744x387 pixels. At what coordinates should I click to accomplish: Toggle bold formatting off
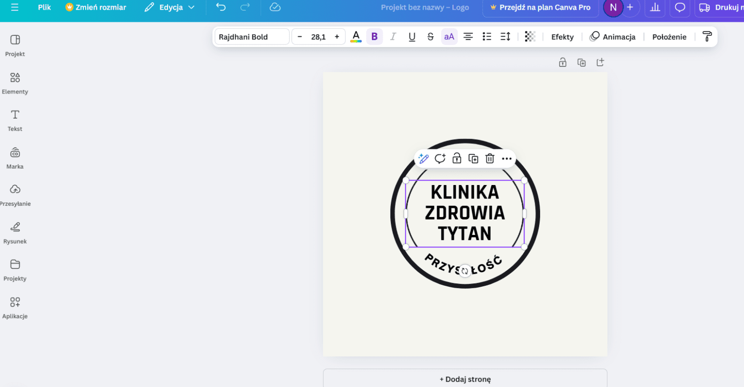(x=374, y=36)
